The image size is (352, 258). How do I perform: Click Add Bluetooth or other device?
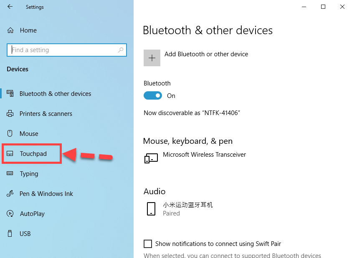tap(206, 54)
